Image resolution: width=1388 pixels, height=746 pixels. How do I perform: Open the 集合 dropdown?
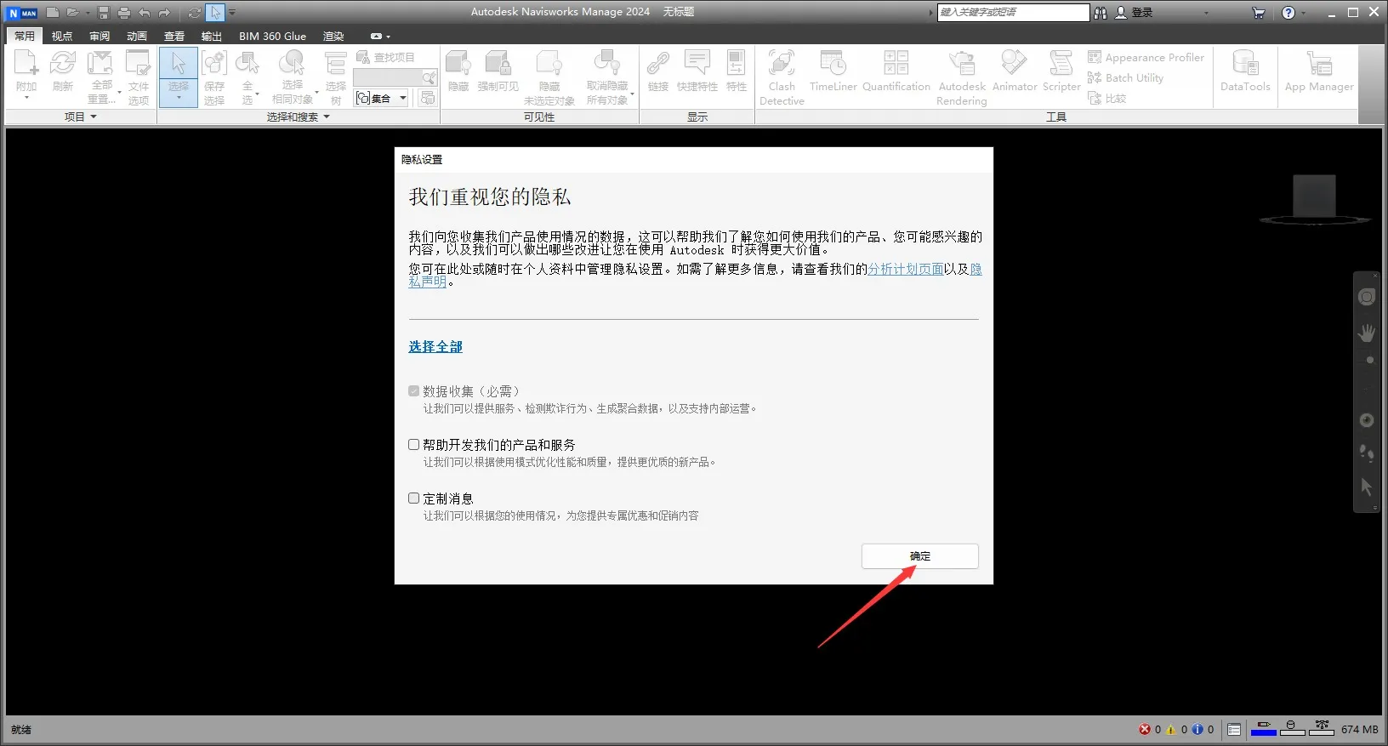tap(403, 99)
